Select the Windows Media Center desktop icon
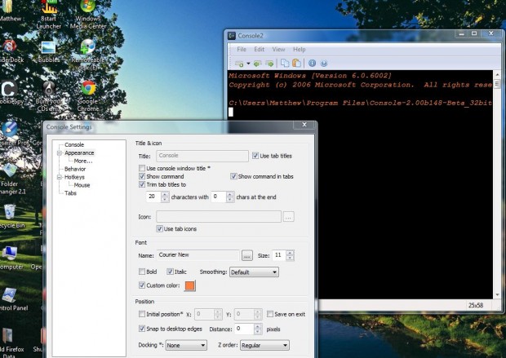The height and width of the screenshot is (358, 506). [x=88, y=15]
